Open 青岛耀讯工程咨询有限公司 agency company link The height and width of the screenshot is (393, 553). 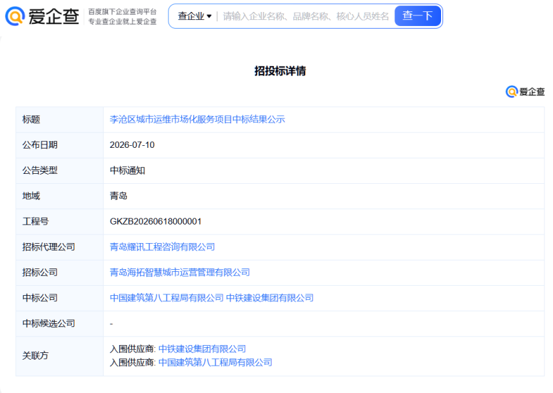[162, 246]
